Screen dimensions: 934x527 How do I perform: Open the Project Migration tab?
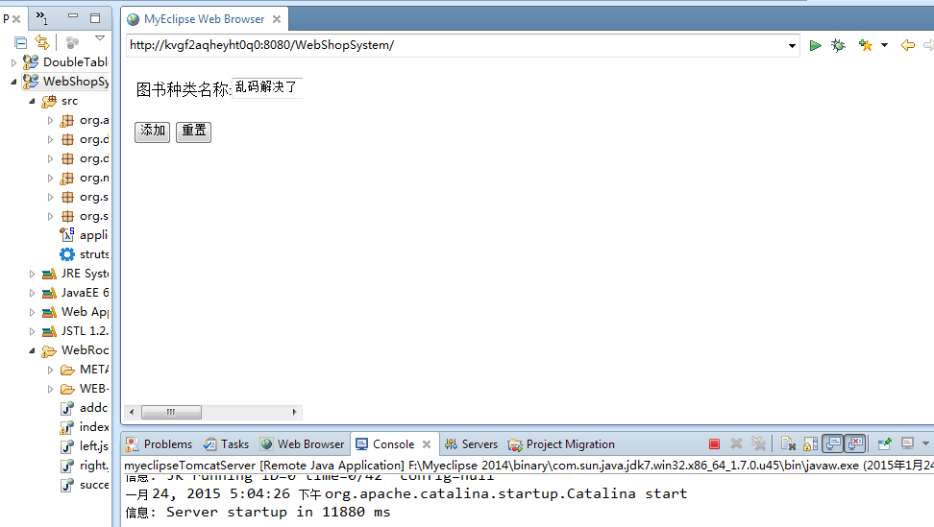coord(561,444)
